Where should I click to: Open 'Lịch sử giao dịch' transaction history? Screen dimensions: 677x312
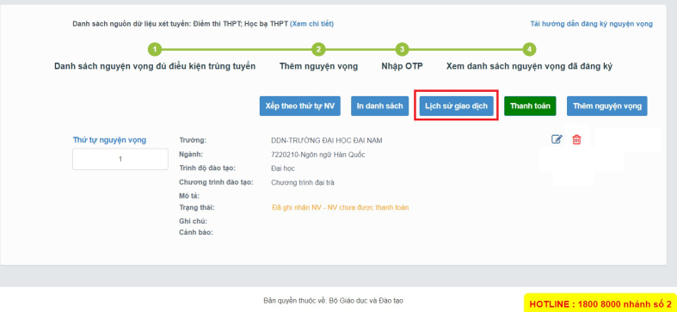point(457,106)
